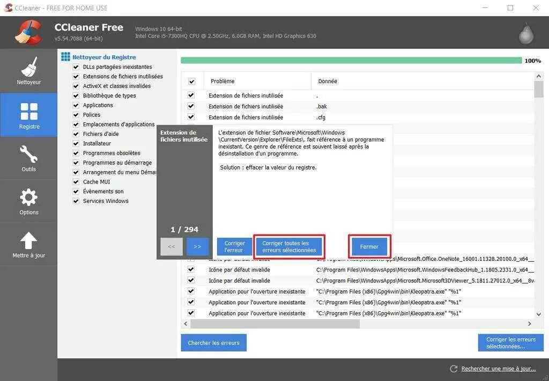Open the Outils wrench section

click(x=29, y=158)
